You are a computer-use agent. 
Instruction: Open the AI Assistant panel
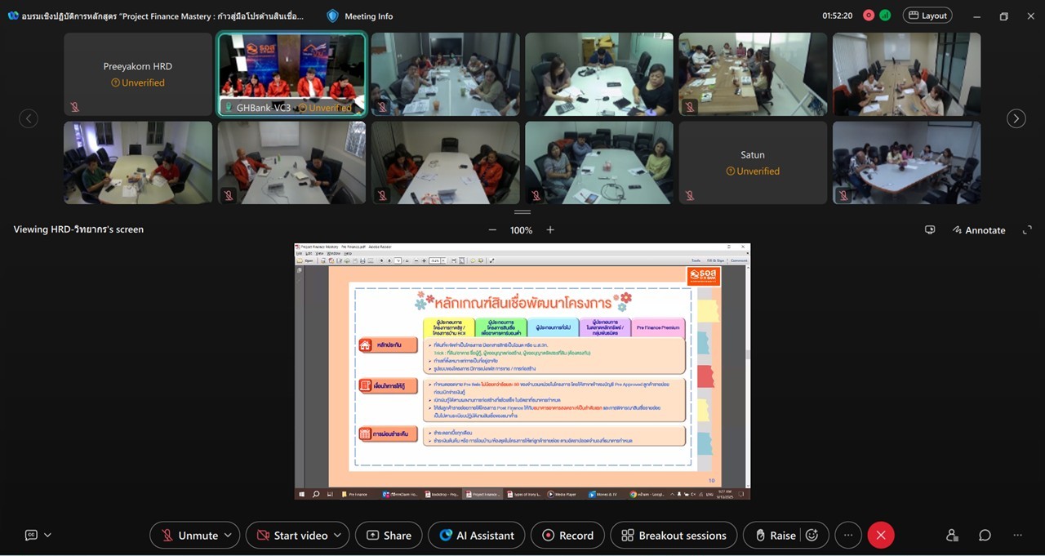tap(476, 535)
